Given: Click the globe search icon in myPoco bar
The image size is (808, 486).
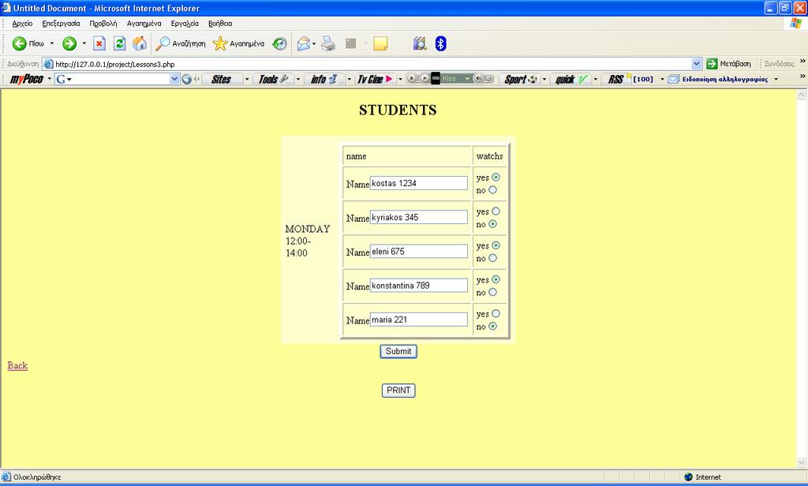Looking at the screenshot, I should (186, 79).
